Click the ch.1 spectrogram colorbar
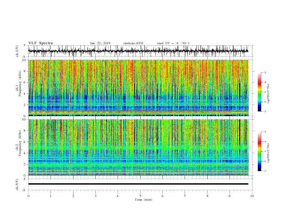284x220 pixels. point(259,92)
